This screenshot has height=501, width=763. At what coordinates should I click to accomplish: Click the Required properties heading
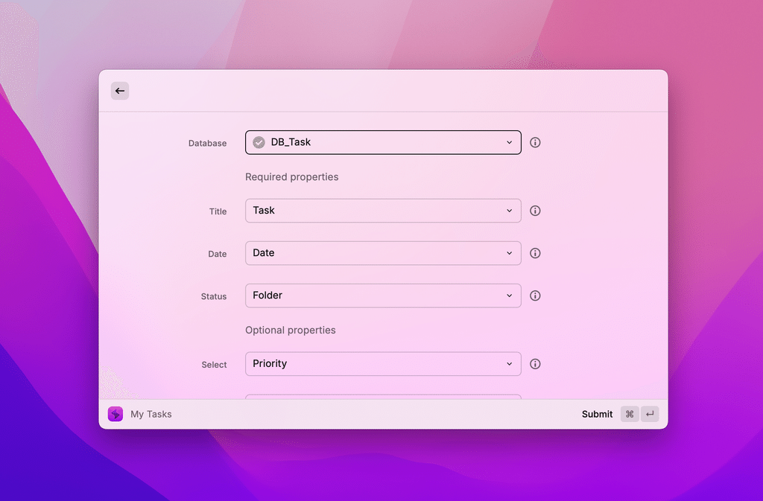pyautogui.click(x=291, y=177)
